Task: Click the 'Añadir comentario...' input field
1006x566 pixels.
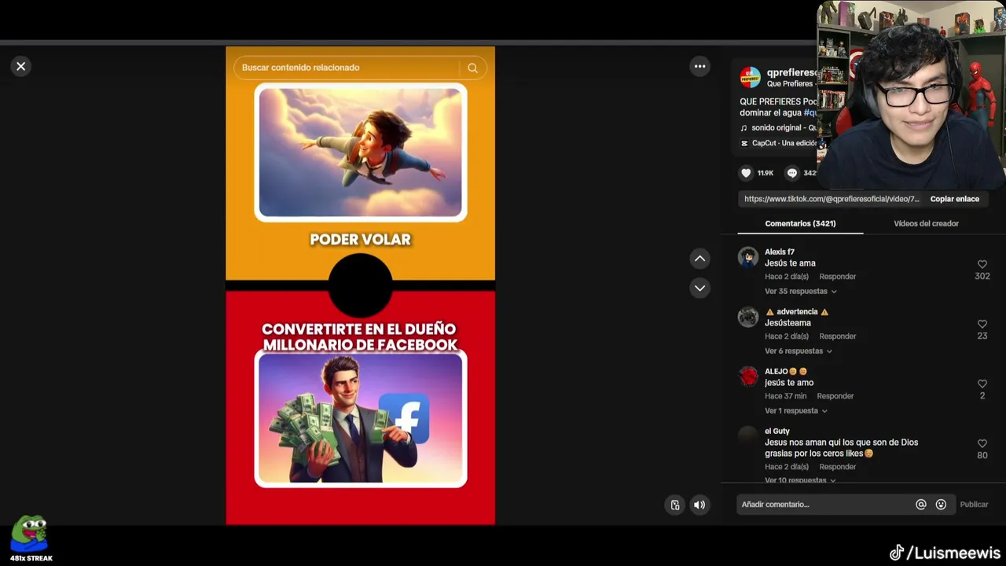Action: (825, 505)
